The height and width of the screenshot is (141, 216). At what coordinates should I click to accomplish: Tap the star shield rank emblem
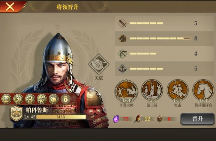(x=16, y=113)
